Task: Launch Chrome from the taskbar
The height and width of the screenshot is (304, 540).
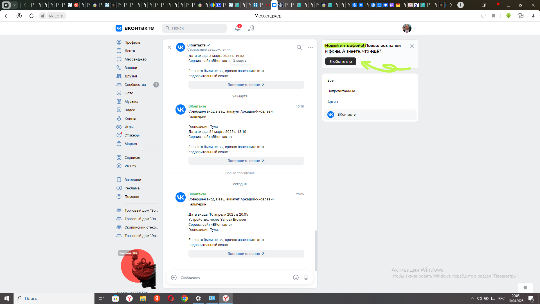Action: (x=184, y=298)
